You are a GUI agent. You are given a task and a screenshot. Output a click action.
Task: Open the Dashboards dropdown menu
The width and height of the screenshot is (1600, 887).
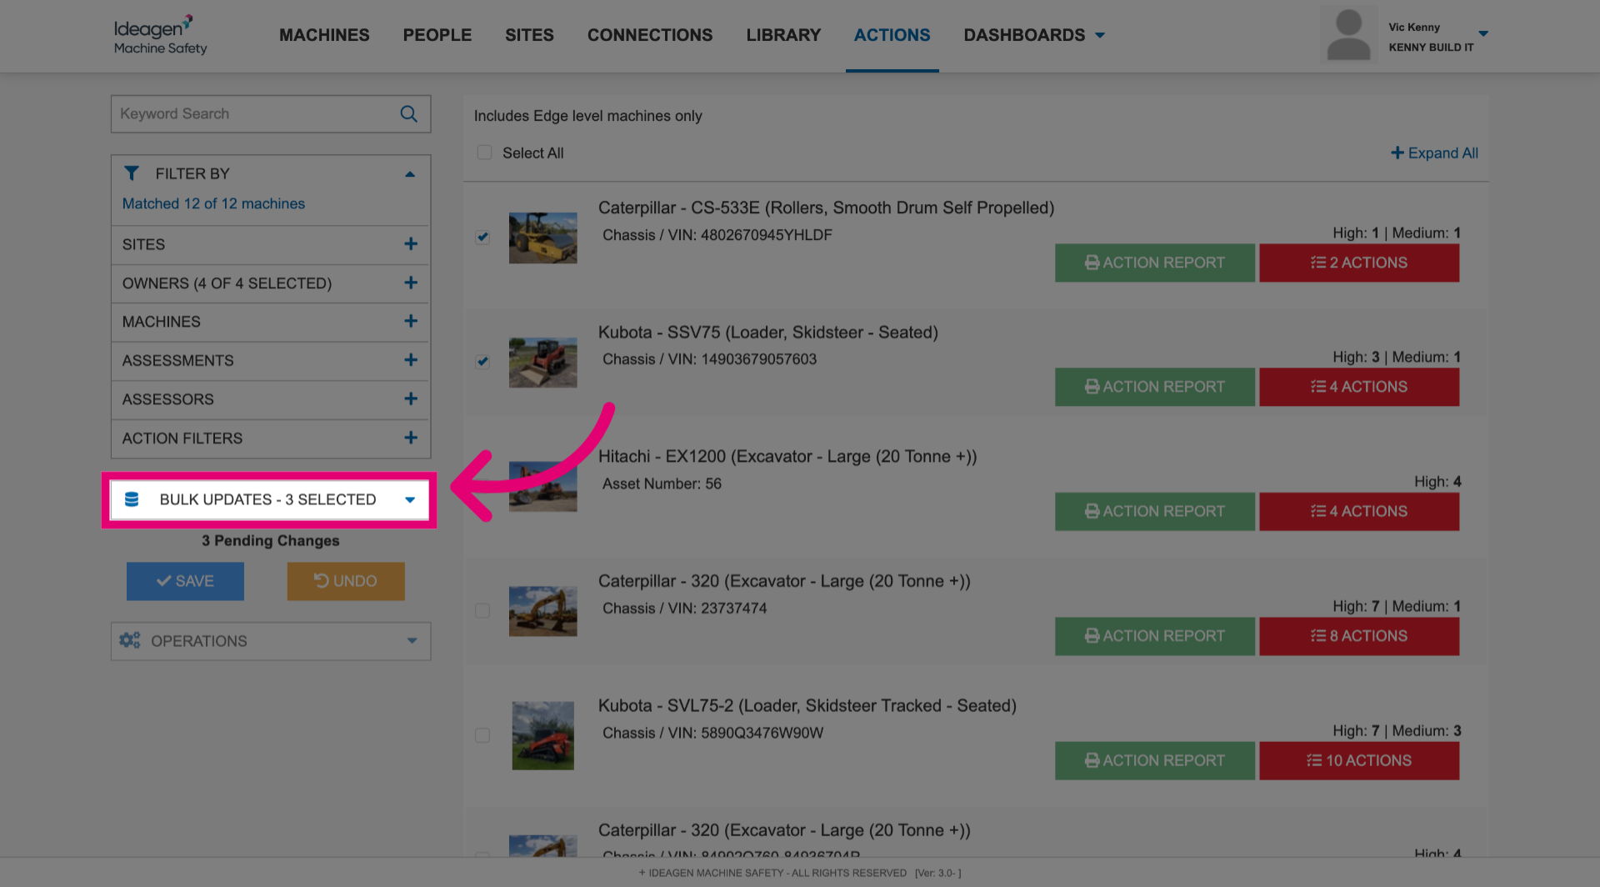pyautogui.click(x=1034, y=35)
